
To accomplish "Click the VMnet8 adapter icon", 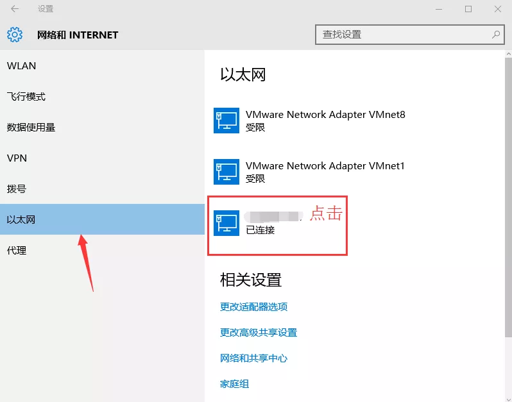I will 226,121.
